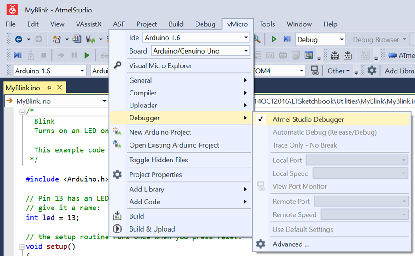Open the Add Library submenu
The width and height of the screenshot is (415, 256).
tap(180, 189)
